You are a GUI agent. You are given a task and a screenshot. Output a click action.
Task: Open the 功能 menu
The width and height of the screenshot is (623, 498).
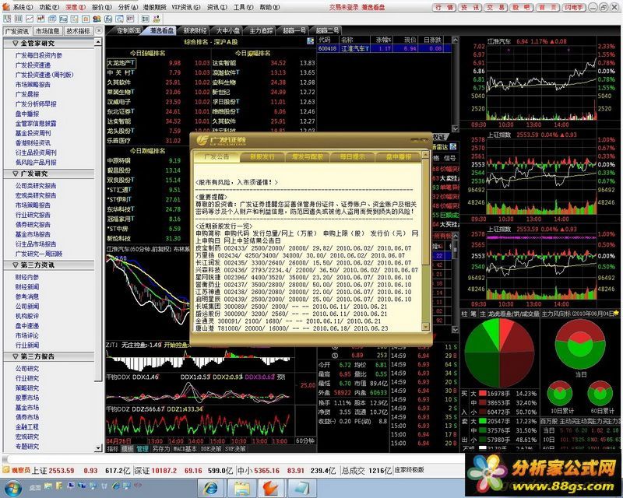(49, 7)
